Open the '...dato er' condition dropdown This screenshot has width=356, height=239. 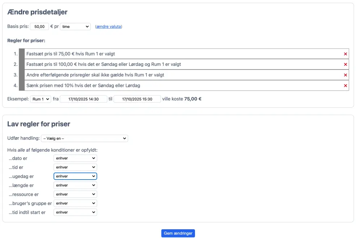[x=75, y=158]
